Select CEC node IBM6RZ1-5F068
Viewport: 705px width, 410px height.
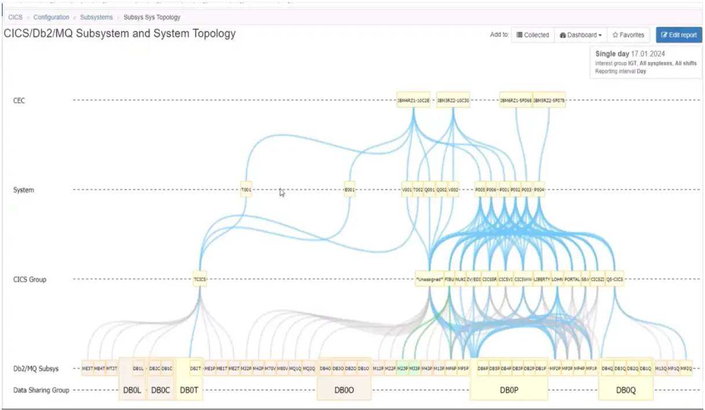pos(516,100)
